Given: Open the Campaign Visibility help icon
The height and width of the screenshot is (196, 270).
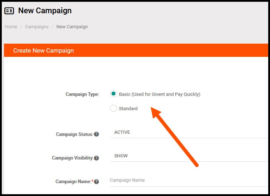Looking at the screenshot, I should pyautogui.click(x=96, y=158).
